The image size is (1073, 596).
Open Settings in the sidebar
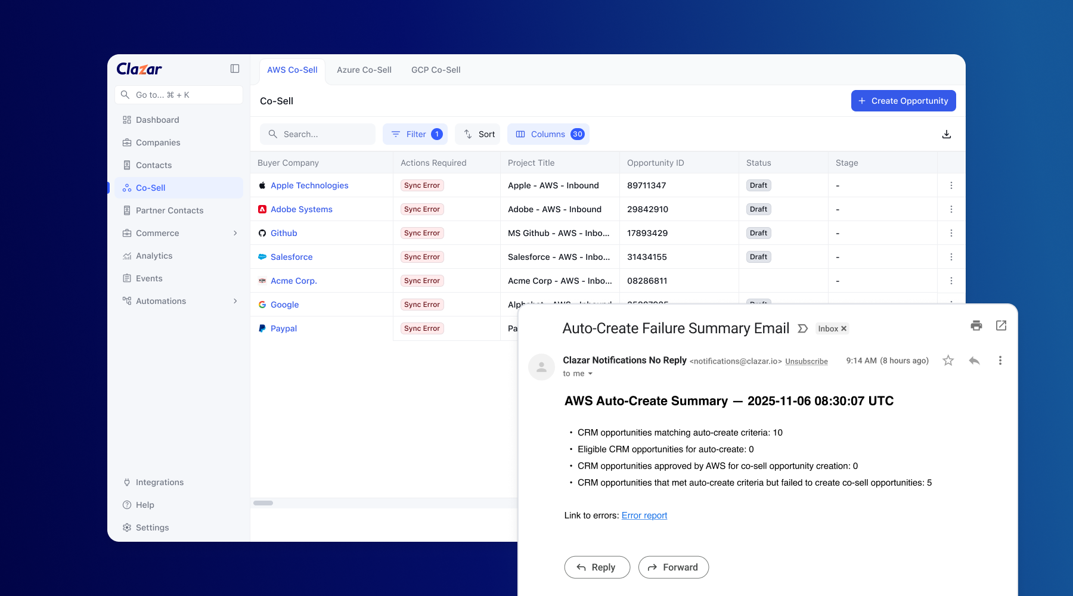coord(179,527)
